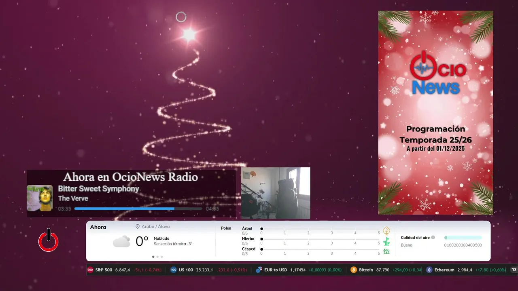
Task: Click the cloudy weather icon
Action: point(121,242)
